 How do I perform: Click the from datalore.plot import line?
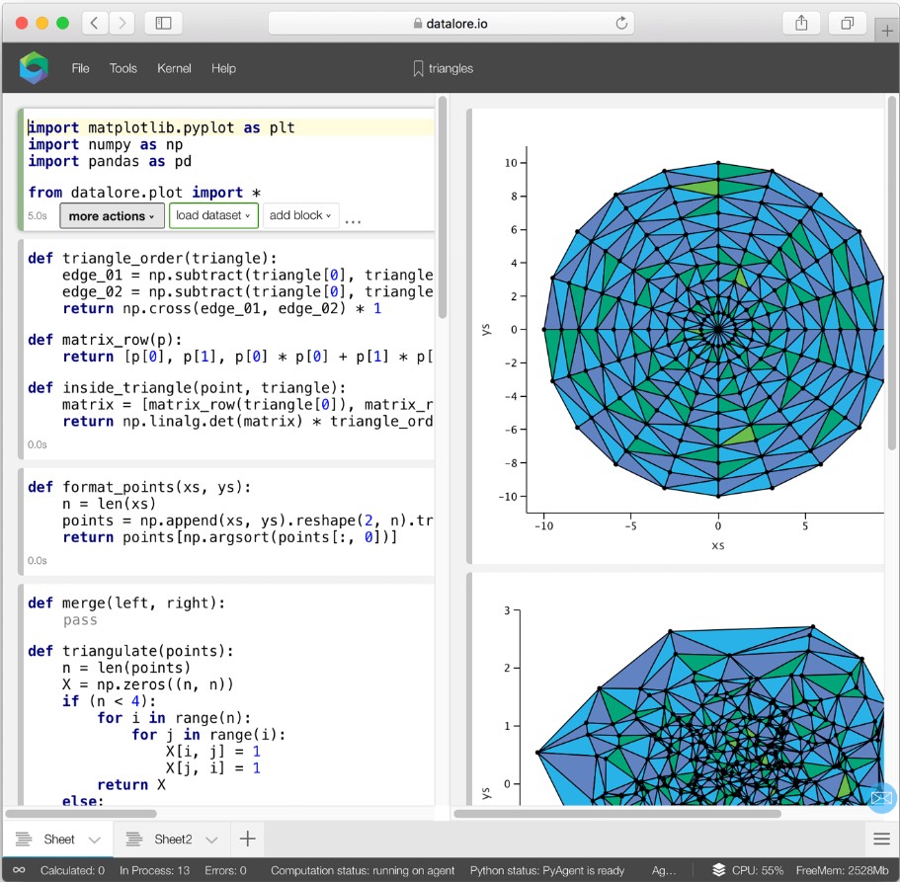(144, 193)
